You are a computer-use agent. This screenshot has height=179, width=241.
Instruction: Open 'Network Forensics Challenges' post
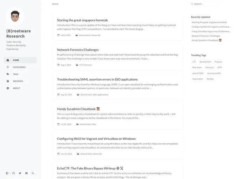click(78, 50)
